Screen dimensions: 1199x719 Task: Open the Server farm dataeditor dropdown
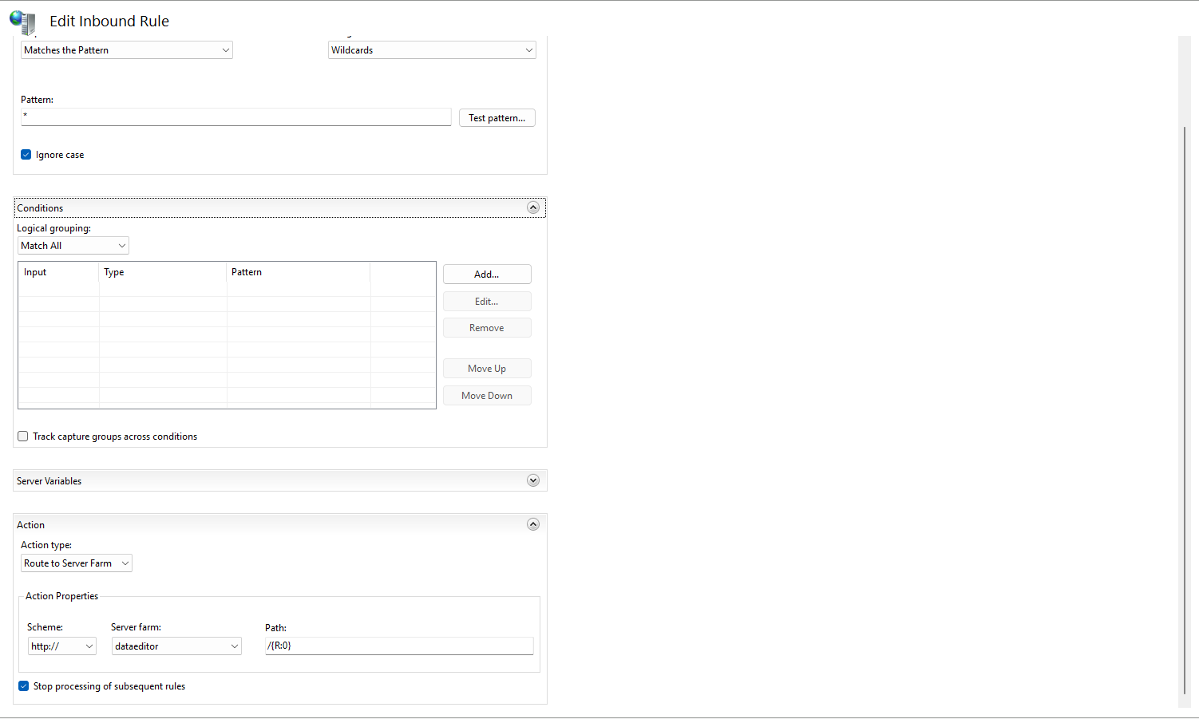click(x=176, y=646)
